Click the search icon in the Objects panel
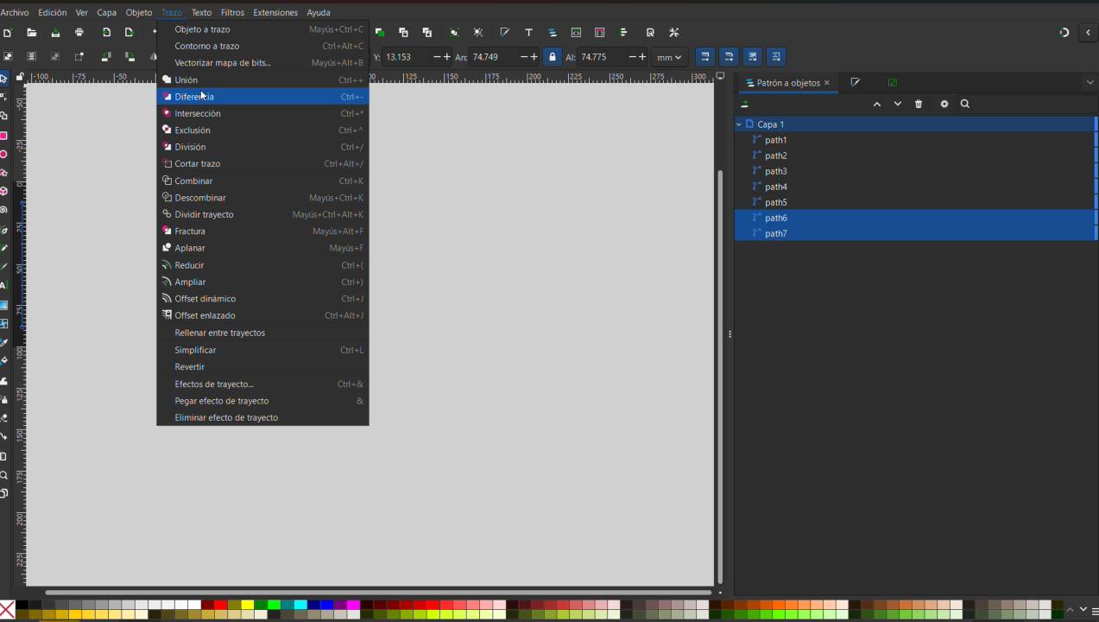The image size is (1099, 622). pyautogui.click(x=965, y=104)
